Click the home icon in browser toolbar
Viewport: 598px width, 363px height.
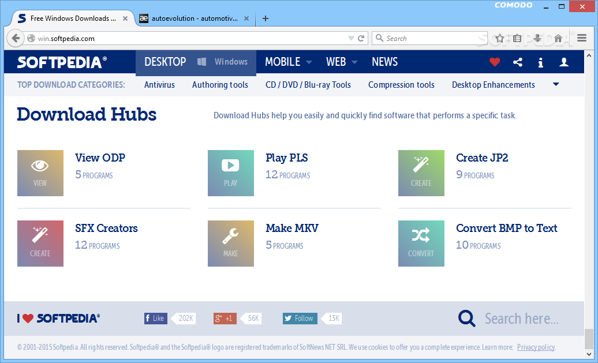pyautogui.click(x=558, y=38)
